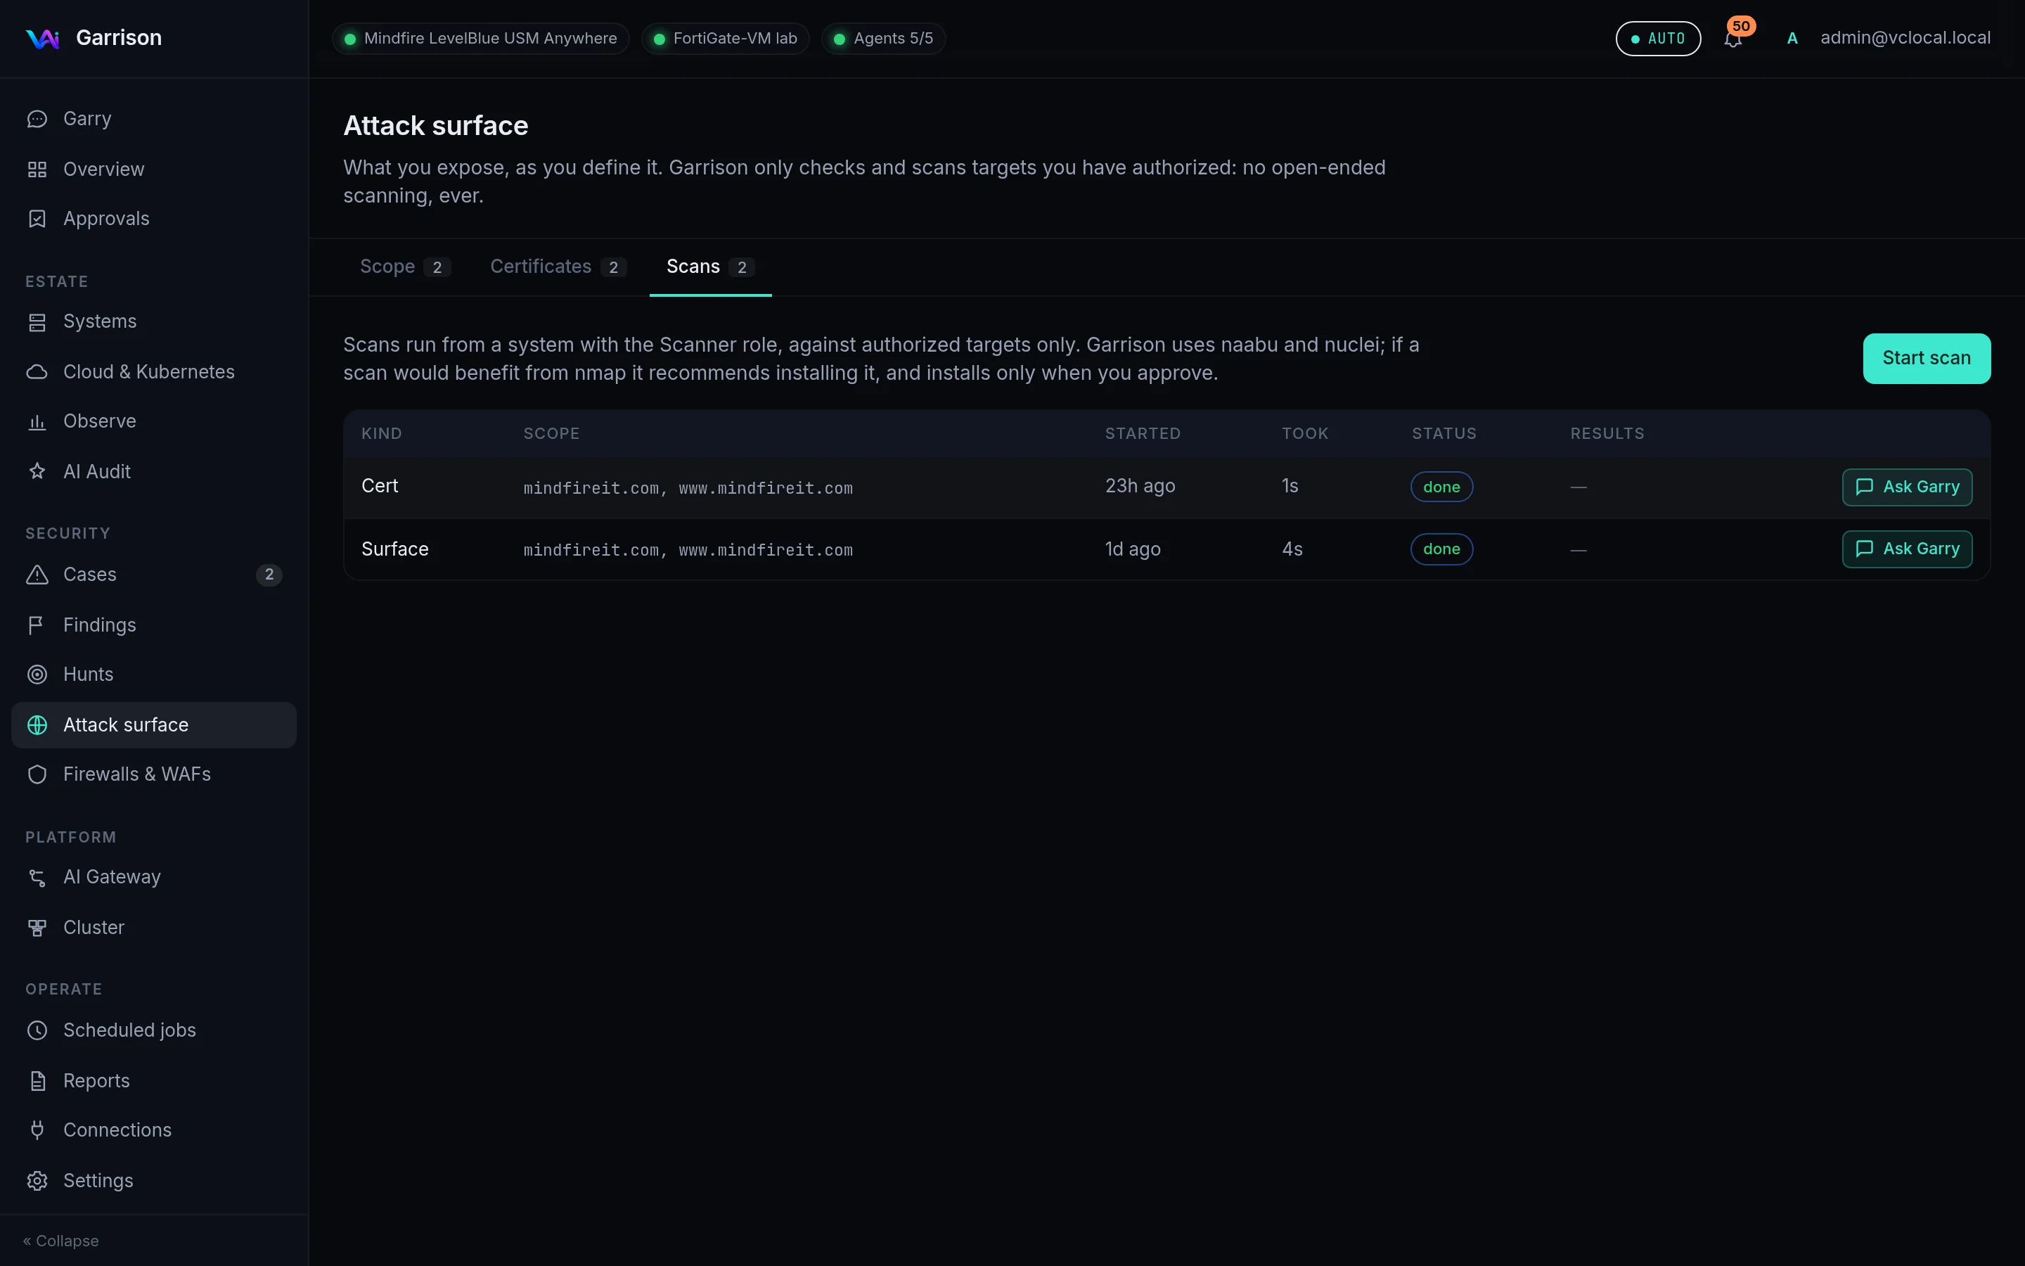Viewport: 2025px width, 1266px height.
Task: Open Approvals via its checkmark icon
Action: [x=37, y=219]
